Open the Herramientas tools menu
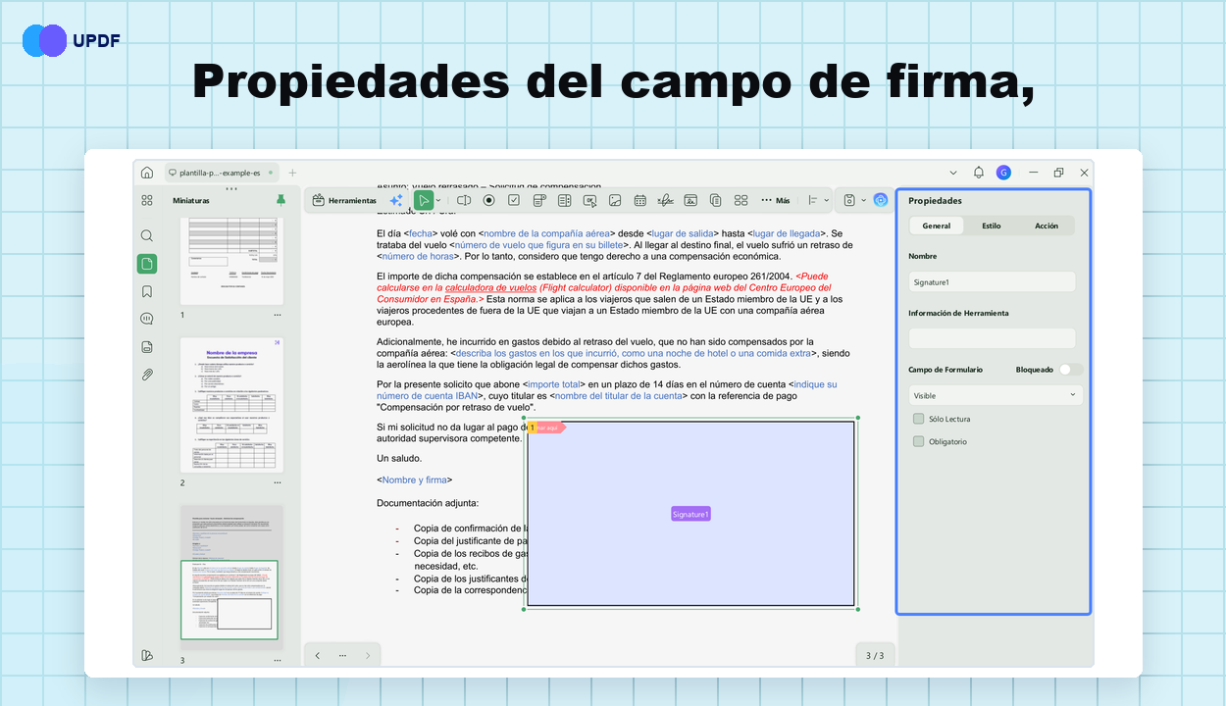Image resolution: width=1226 pixels, height=706 pixels. point(344,200)
